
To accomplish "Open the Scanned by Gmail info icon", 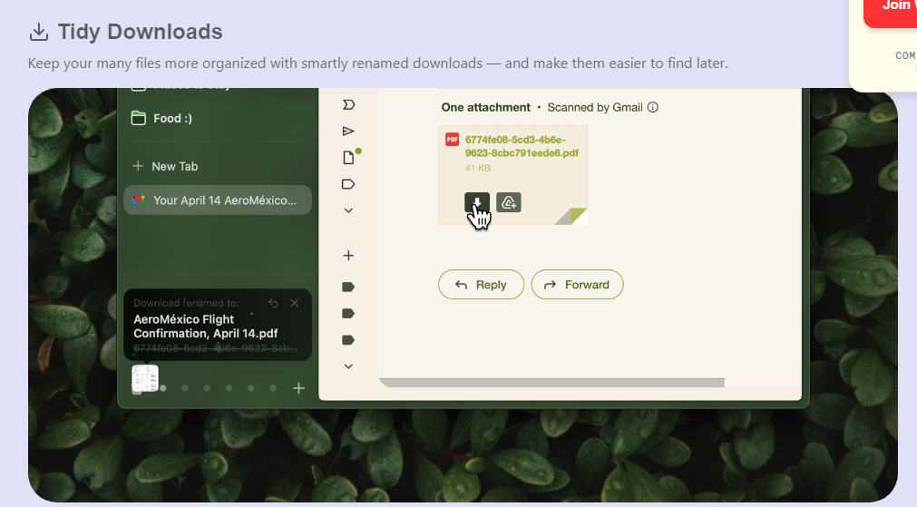I will pos(653,107).
